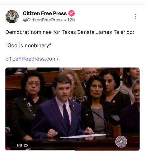Click the Texas seal watermark in video
The width and height of the screenshot is (145, 155).
pos(121,142)
